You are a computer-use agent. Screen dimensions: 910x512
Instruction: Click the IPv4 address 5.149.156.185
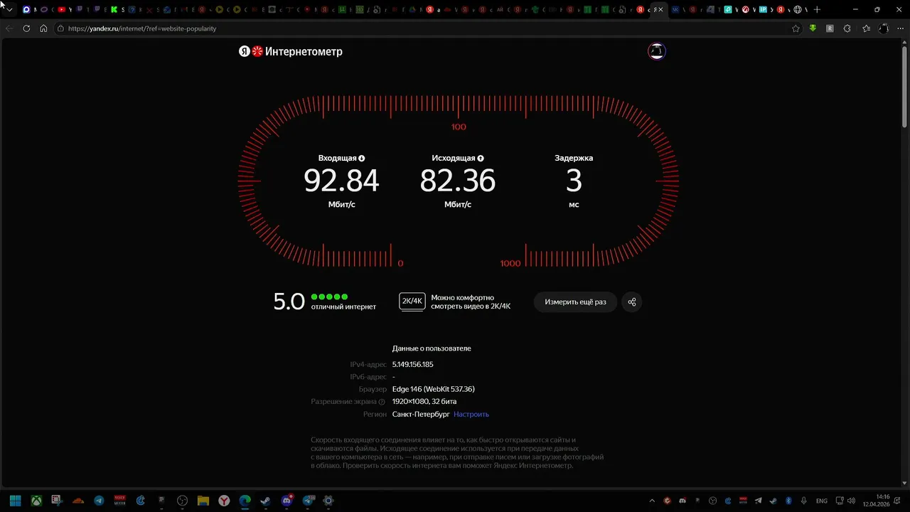[x=412, y=364]
